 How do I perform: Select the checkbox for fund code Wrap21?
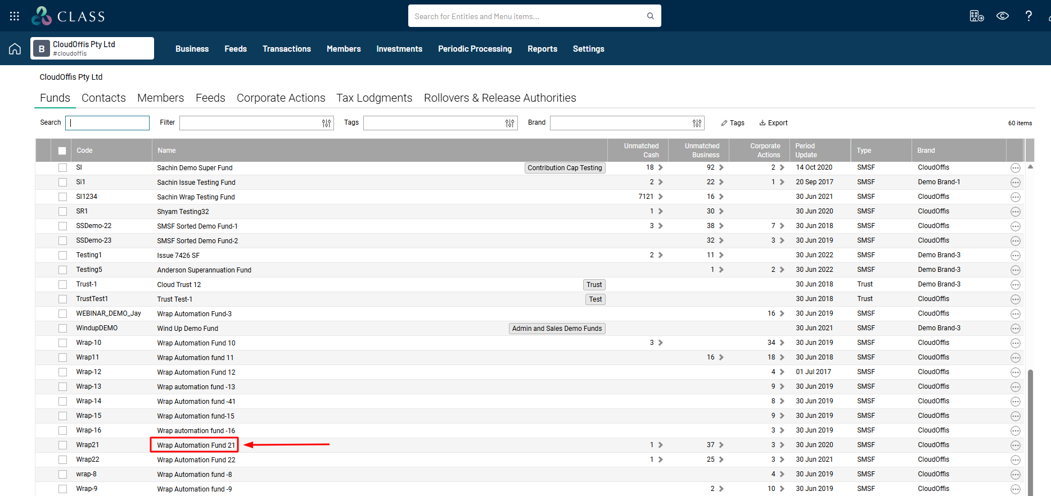(x=63, y=445)
